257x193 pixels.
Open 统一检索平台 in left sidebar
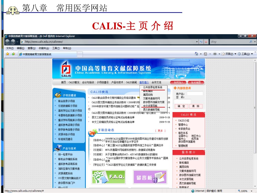65,154
